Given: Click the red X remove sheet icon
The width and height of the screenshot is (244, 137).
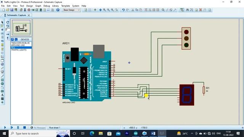Looking at the screenshot, I should [x=201, y=10].
